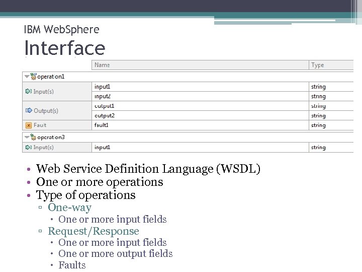Click the Type of operations bullet
This screenshot has height=272, width=362.
pyautogui.click(x=85, y=195)
